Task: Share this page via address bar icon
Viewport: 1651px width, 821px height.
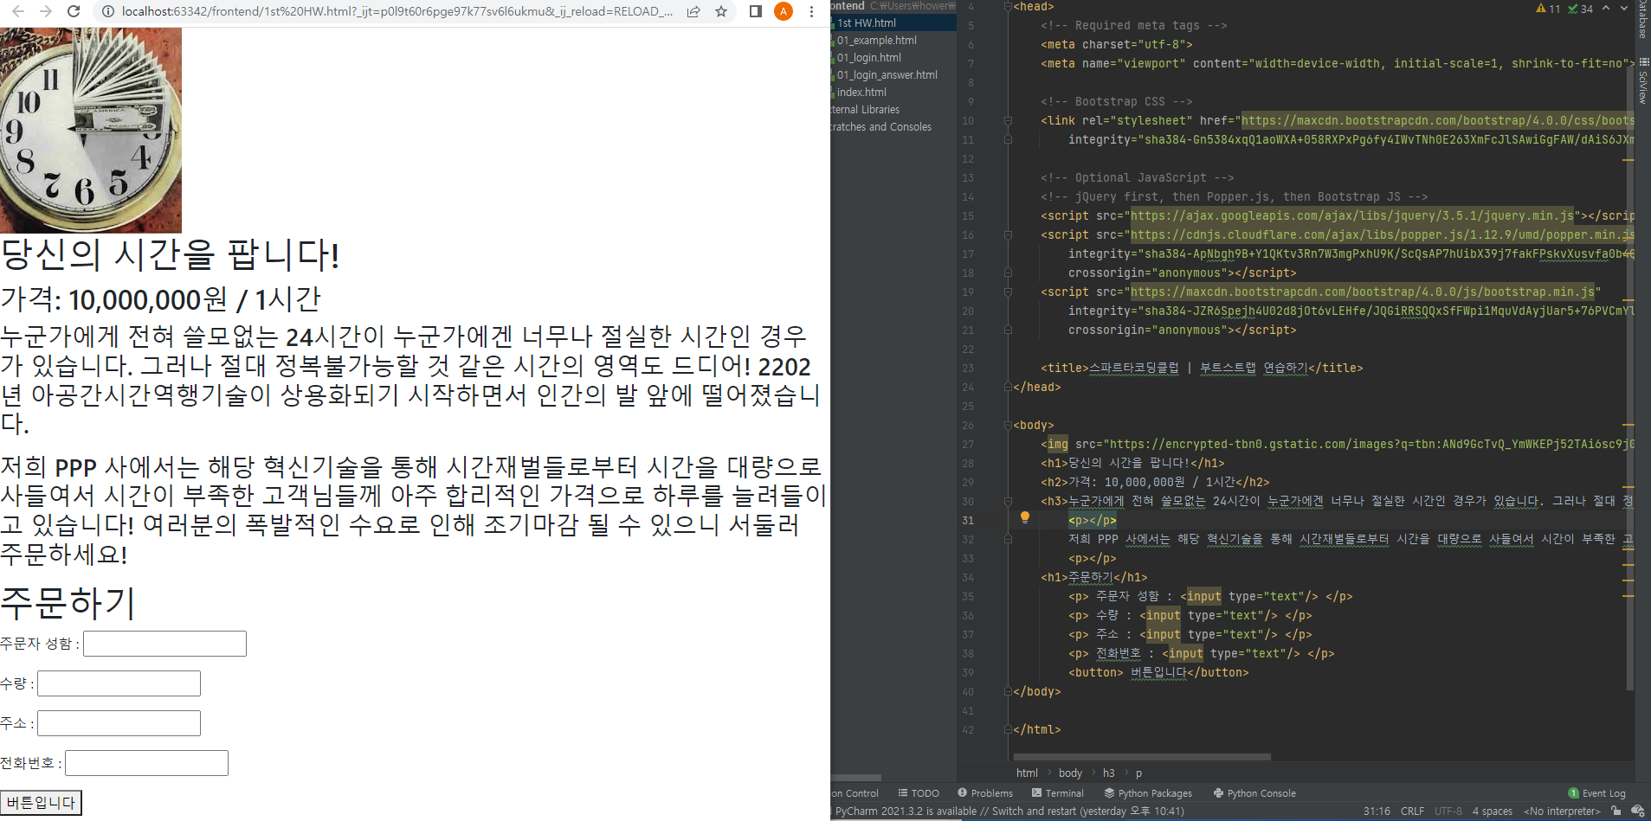Action: pos(693,11)
